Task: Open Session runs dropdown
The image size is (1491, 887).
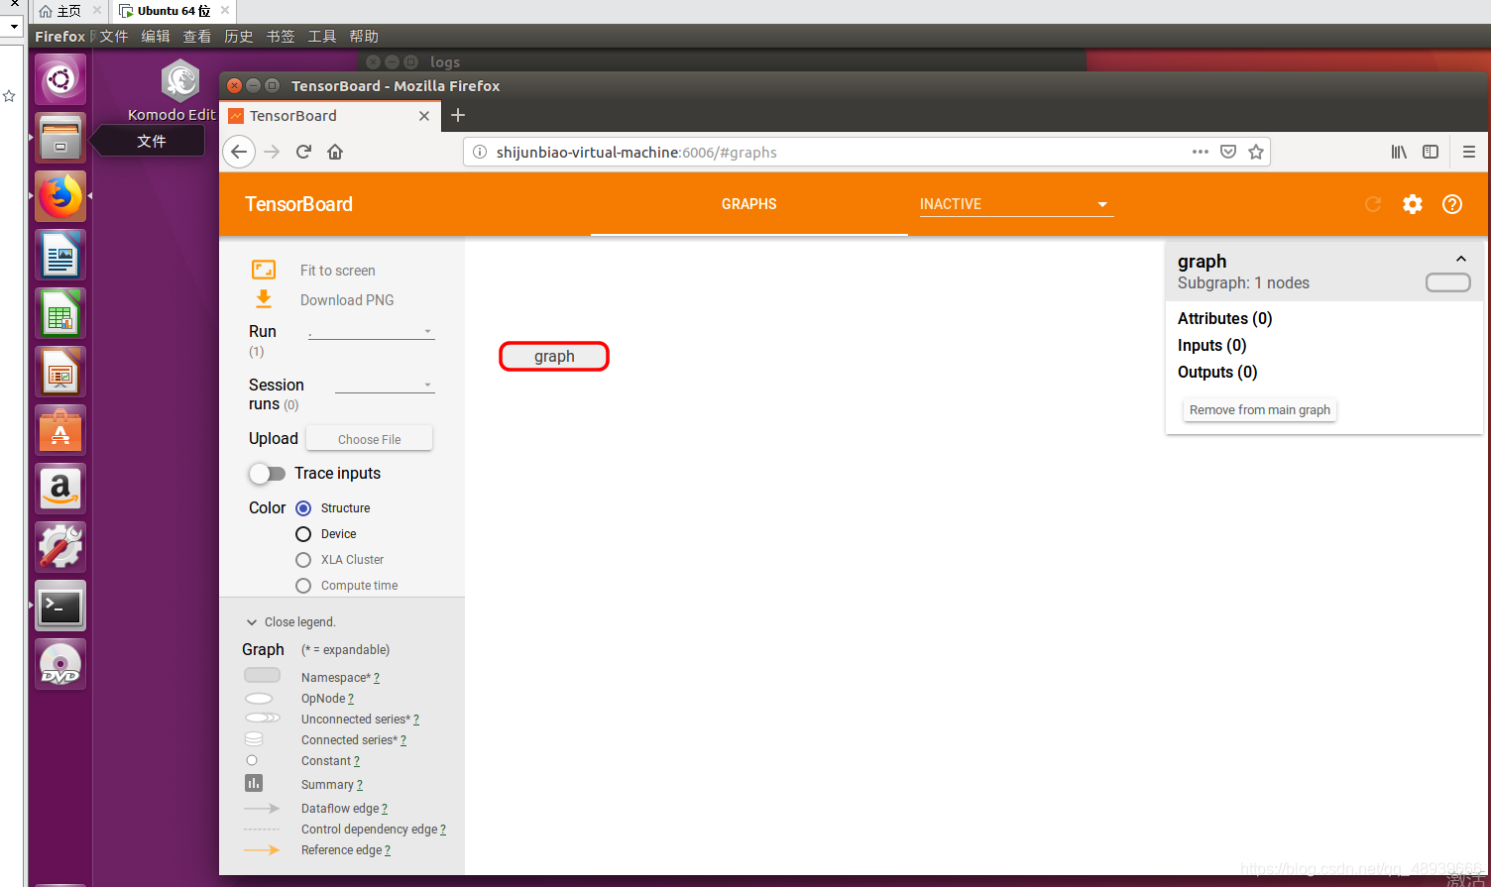Action: pos(385,385)
